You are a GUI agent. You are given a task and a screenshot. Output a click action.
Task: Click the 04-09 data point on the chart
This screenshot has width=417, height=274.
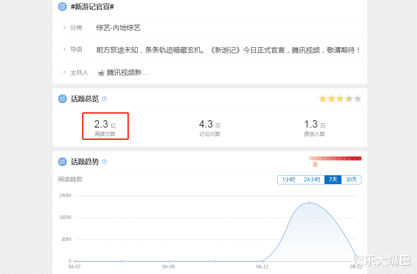tap(169, 261)
